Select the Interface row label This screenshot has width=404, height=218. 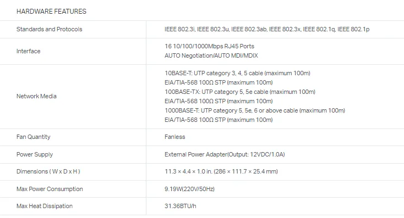pyautogui.click(x=28, y=51)
